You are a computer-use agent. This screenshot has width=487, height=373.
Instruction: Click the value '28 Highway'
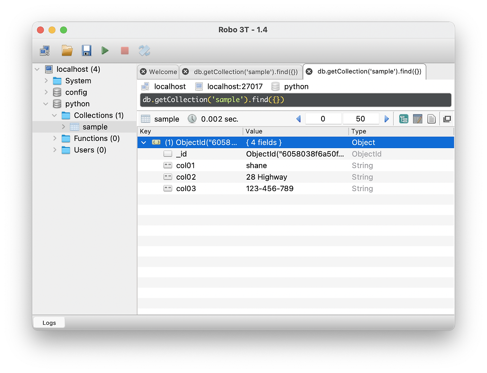click(267, 177)
